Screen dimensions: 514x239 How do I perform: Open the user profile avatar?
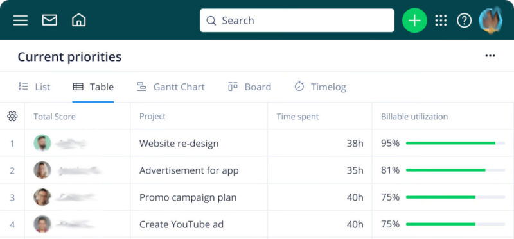pos(491,21)
